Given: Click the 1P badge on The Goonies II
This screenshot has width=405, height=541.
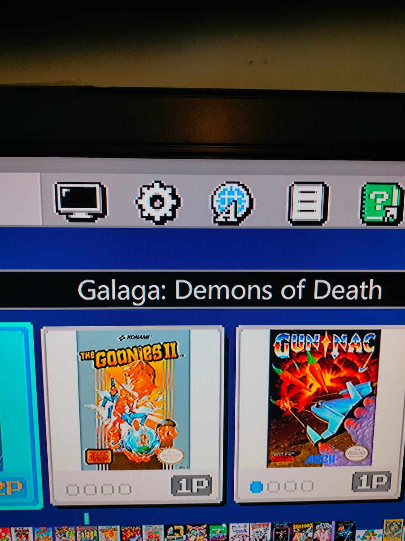Looking at the screenshot, I should [191, 485].
